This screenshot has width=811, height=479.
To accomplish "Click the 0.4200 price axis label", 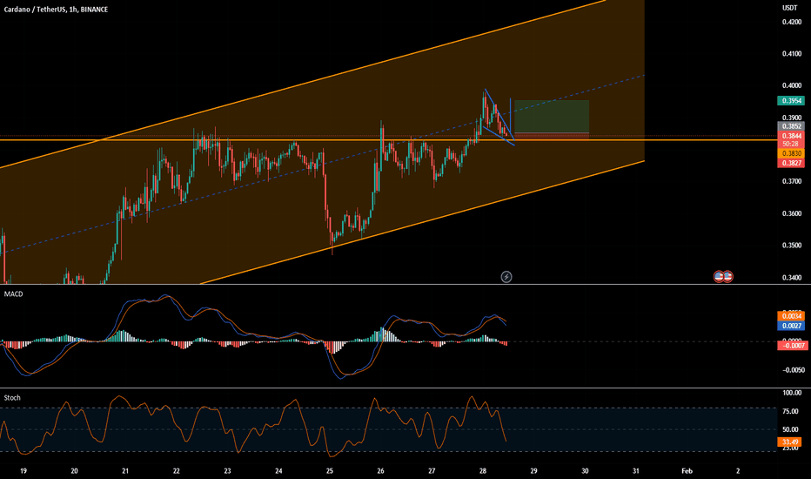I will click(x=792, y=22).
